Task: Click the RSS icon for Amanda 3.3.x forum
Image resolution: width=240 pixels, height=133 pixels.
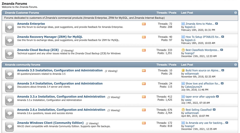Action: (144, 97)
